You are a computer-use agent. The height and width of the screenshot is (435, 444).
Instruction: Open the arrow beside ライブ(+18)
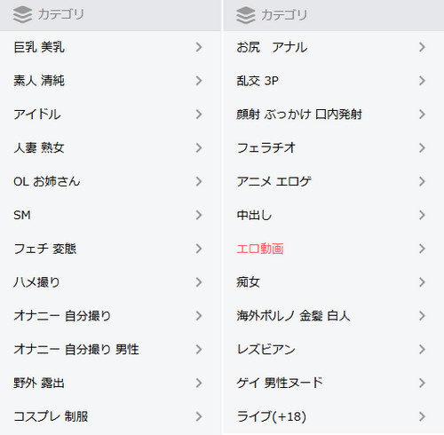tap(422, 416)
